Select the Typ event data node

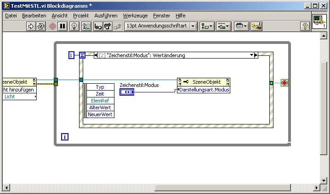pos(100,87)
